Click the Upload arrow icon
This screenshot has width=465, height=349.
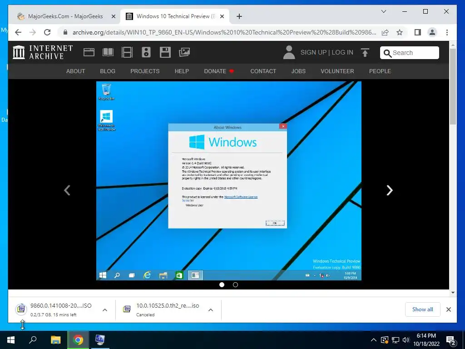[x=365, y=53]
